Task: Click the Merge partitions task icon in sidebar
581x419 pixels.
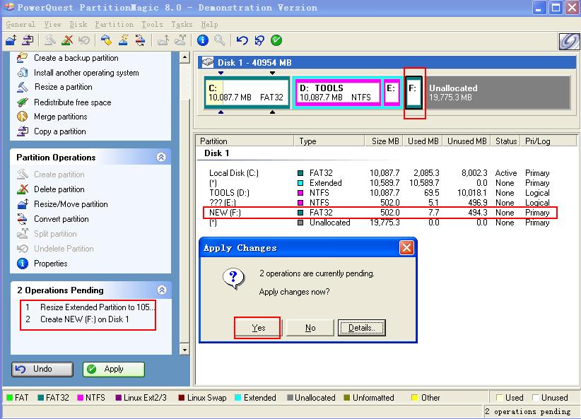Action: click(x=22, y=117)
